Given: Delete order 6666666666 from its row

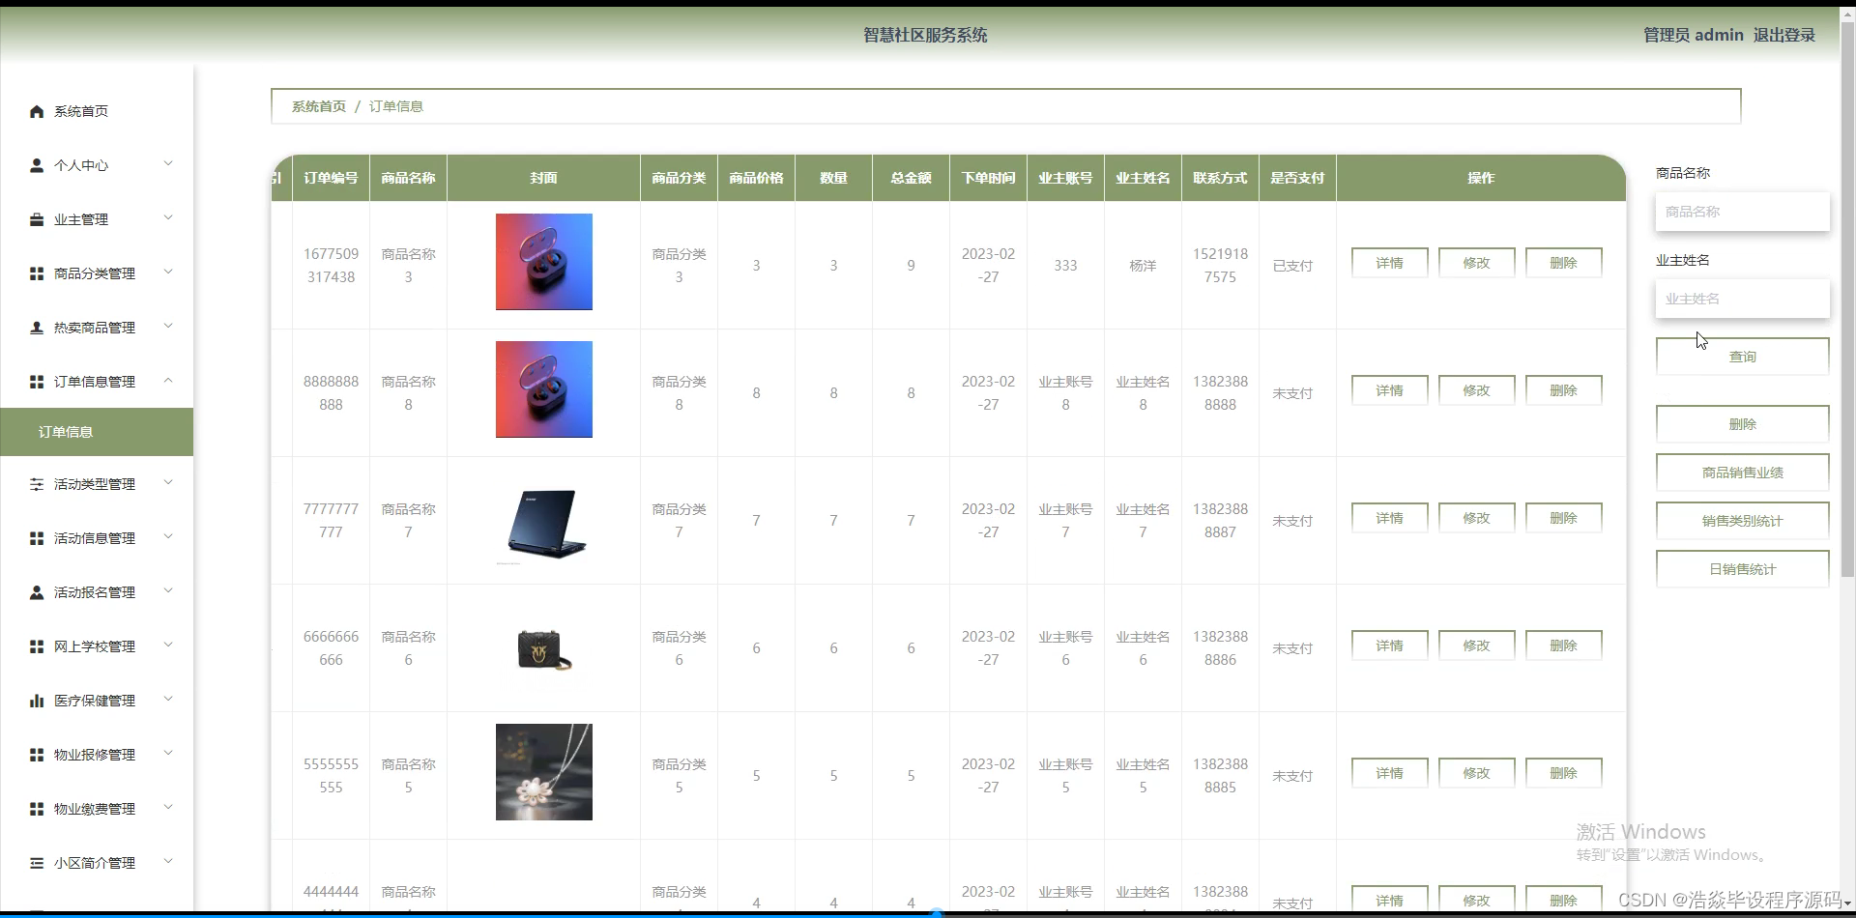Looking at the screenshot, I should [x=1563, y=645].
